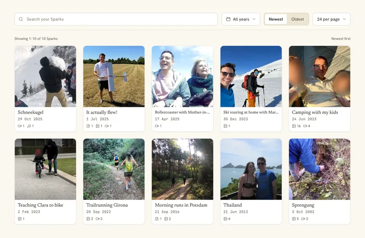Click the calendar icon in All years

pyautogui.click(x=228, y=19)
